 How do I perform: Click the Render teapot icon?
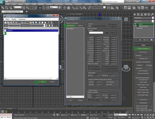pos(146,8)
